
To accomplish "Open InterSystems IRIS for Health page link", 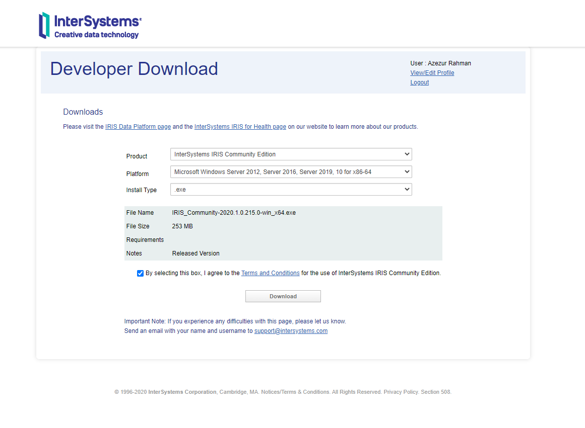I will tap(240, 127).
